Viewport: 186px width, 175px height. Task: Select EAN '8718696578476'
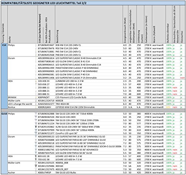pos(46,48)
